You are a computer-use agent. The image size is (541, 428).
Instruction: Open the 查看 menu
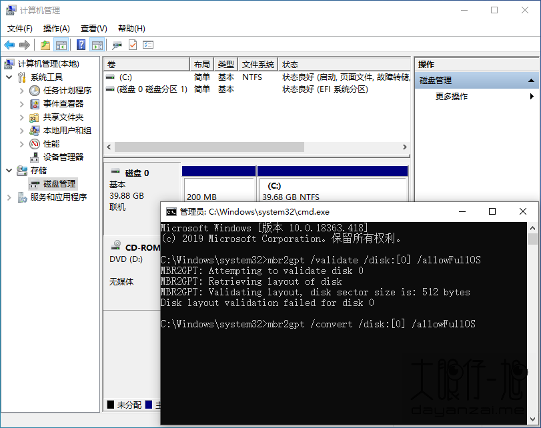tap(94, 29)
